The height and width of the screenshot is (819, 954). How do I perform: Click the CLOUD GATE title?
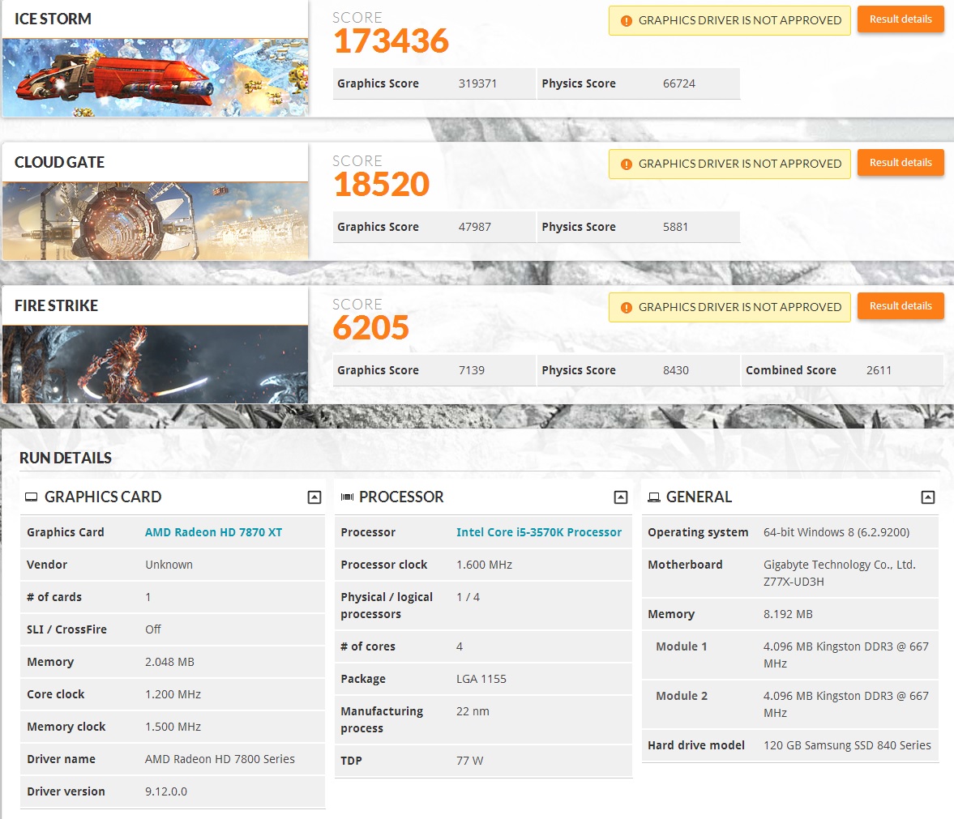coord(60,163)
